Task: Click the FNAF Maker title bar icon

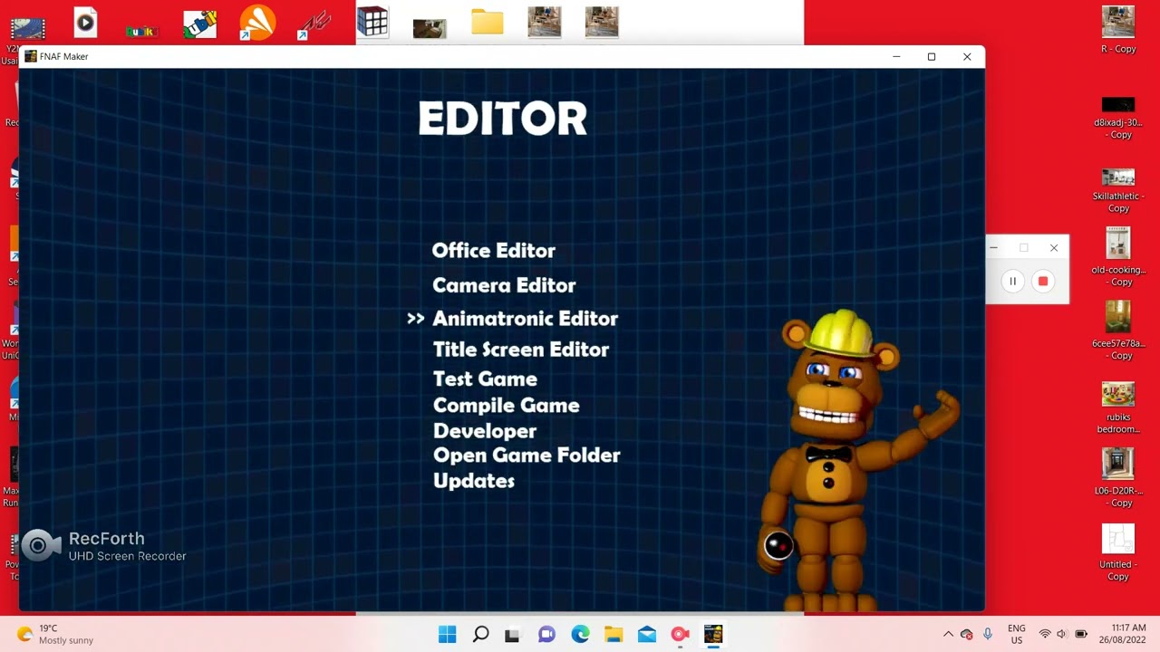Action: [31, 56]
